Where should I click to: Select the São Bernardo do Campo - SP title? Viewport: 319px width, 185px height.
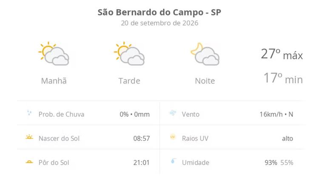pyautogui.click(x=159, y=12)
